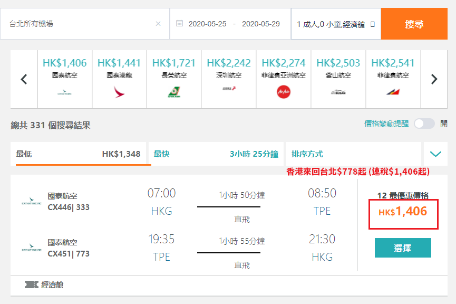Click the 選擇 select flight button
The image size is (456, 304).
(x=403, y=248)
